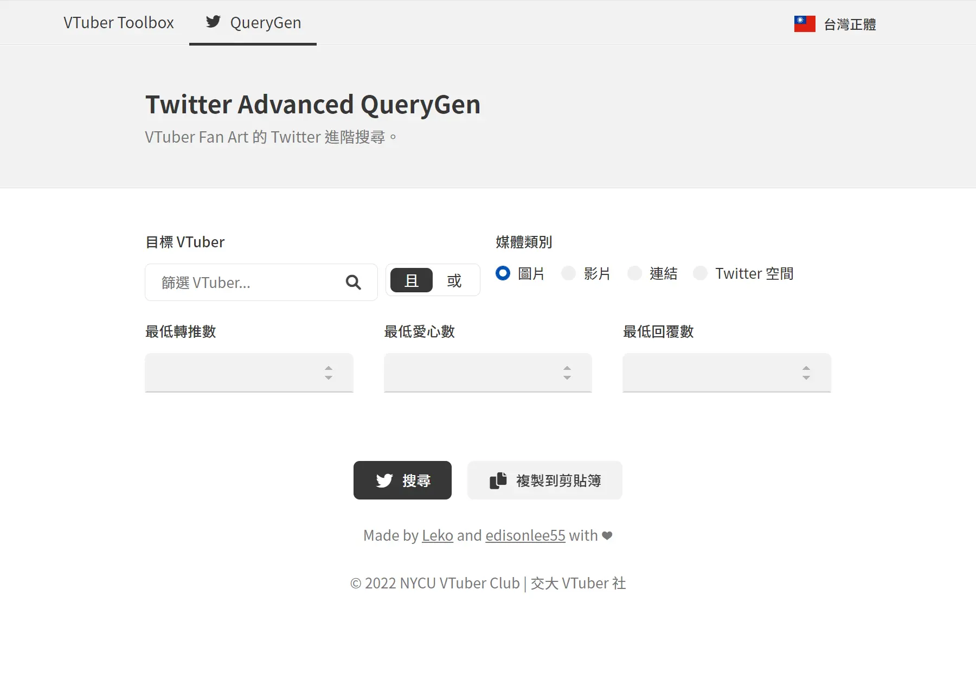Adjust the 最低轉推數 stepper arrows
976x679 pixels.
click(x=329, y=373)
